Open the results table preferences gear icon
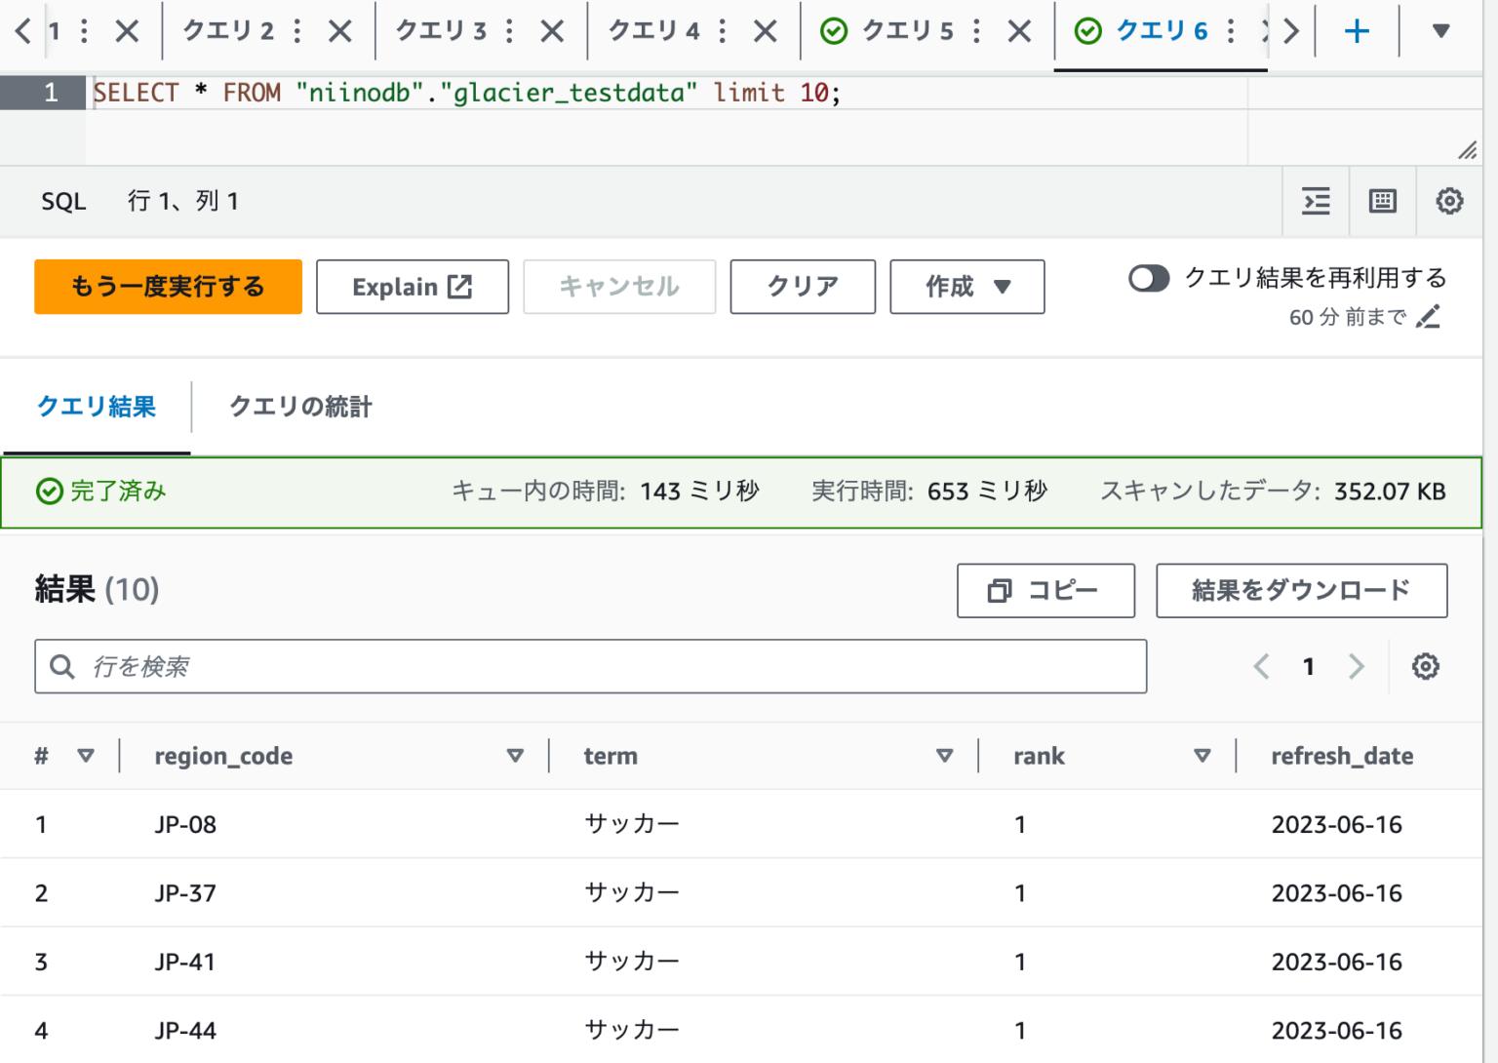Screen dimensions: 1498x1063 point(1426,666)
